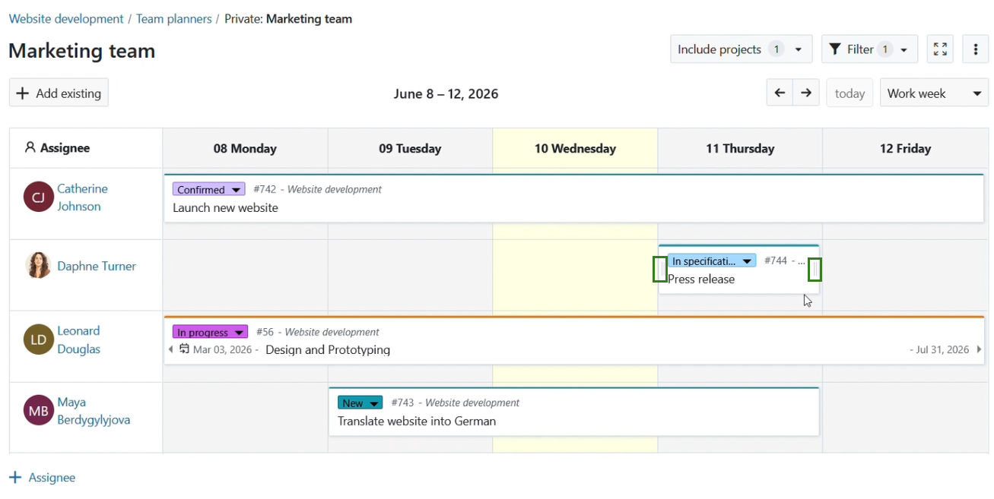Image resolution: width=994 pixels, height=499 pixels.
Task: Click the Marketing team page heading
Action: [x=82, y=51]
